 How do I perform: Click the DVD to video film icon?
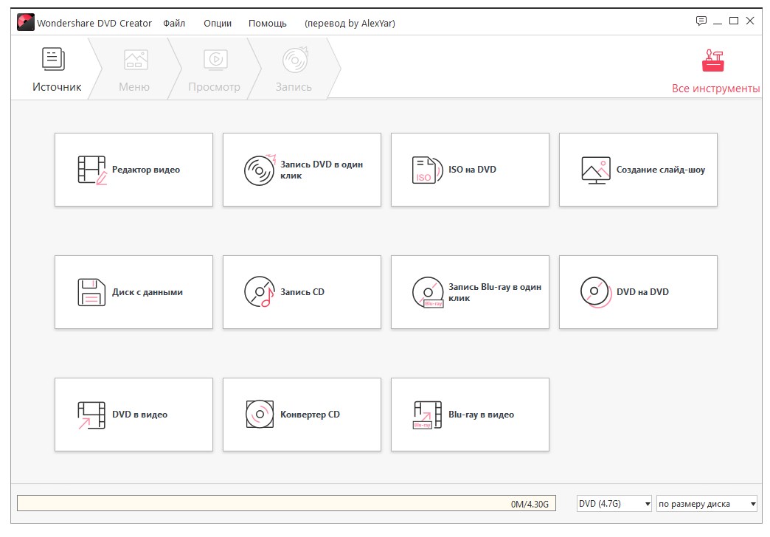click(91, 415)
